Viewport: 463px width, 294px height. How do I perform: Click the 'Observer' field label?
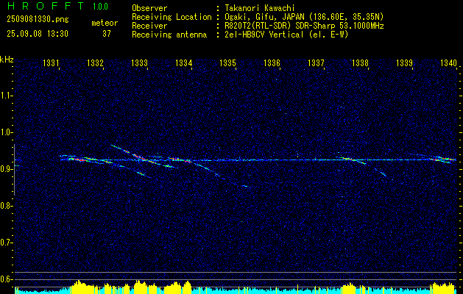pos(149,8)
